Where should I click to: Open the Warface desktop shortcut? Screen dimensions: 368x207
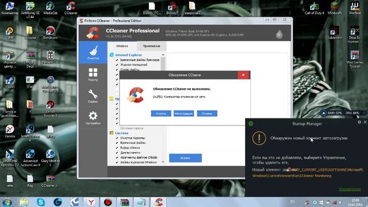click(x=355, y=8)
